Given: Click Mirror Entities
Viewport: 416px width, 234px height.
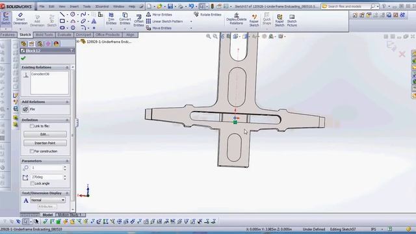Looking at the screenshot, I should pyautogui.click(x=159, y=14).
